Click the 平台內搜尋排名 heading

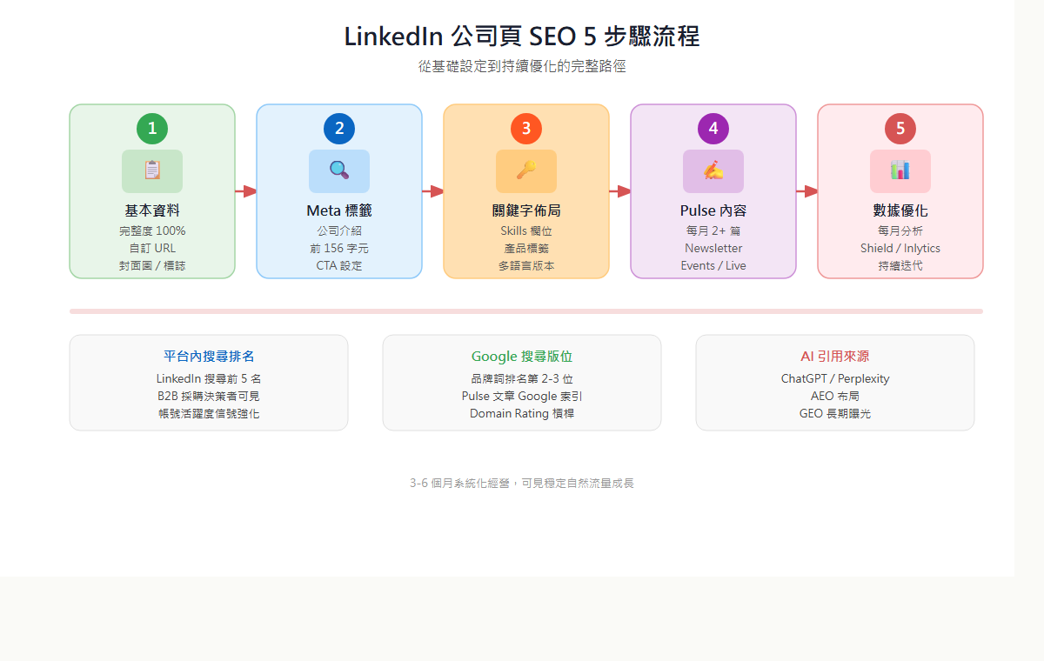coord(209,357)
